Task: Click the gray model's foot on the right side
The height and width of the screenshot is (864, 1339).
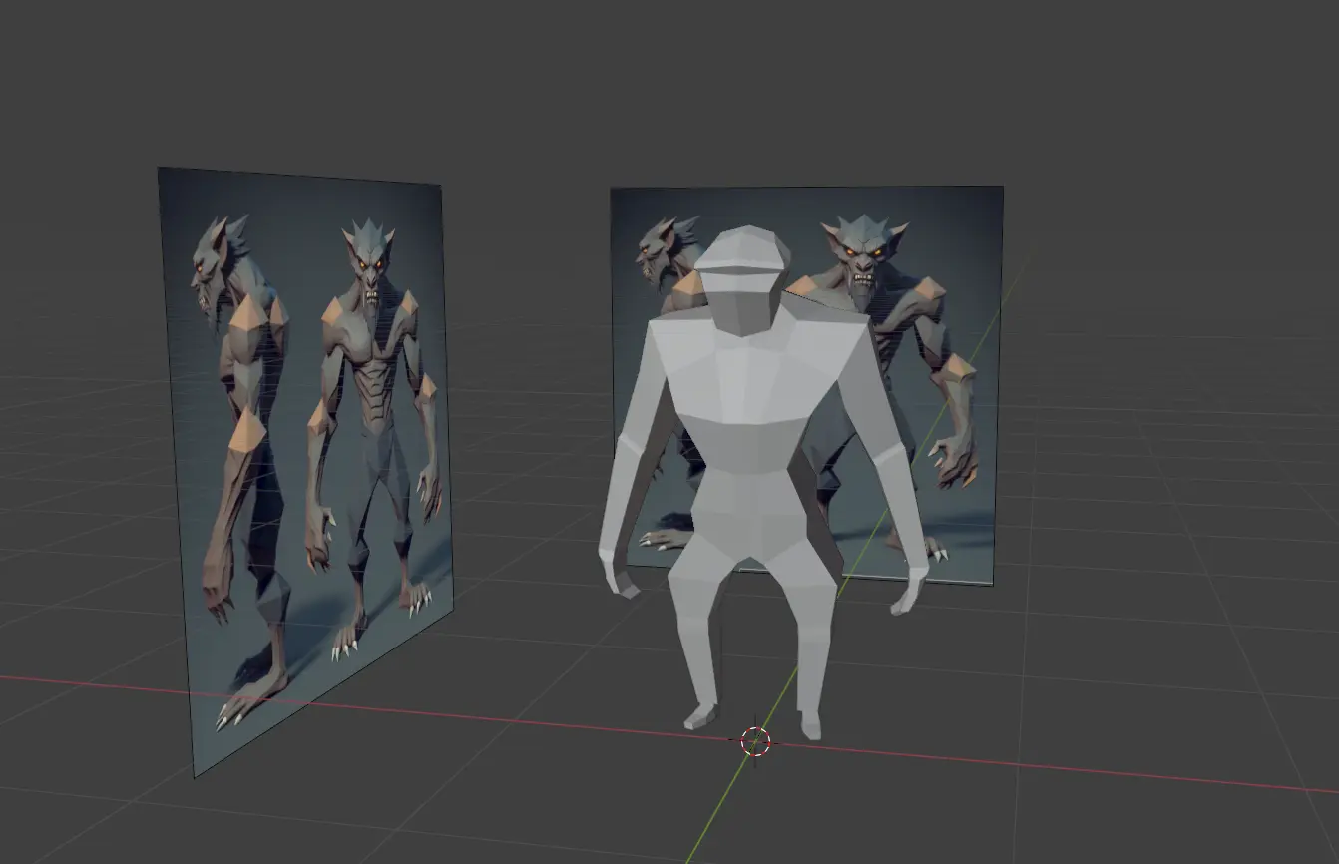Action: (x=810, y=727)
